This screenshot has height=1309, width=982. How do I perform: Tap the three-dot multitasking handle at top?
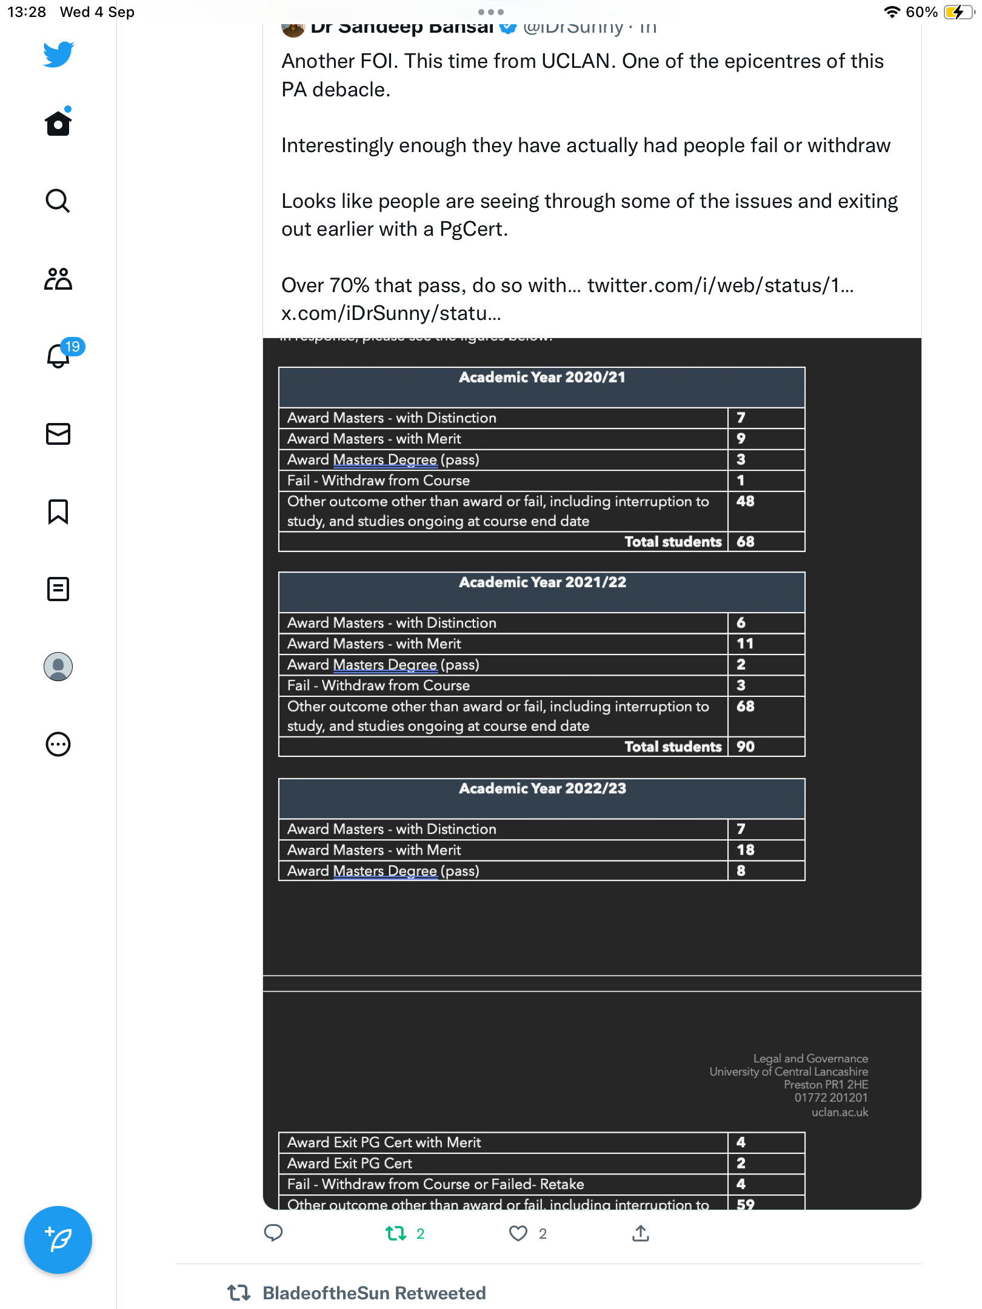491,12
